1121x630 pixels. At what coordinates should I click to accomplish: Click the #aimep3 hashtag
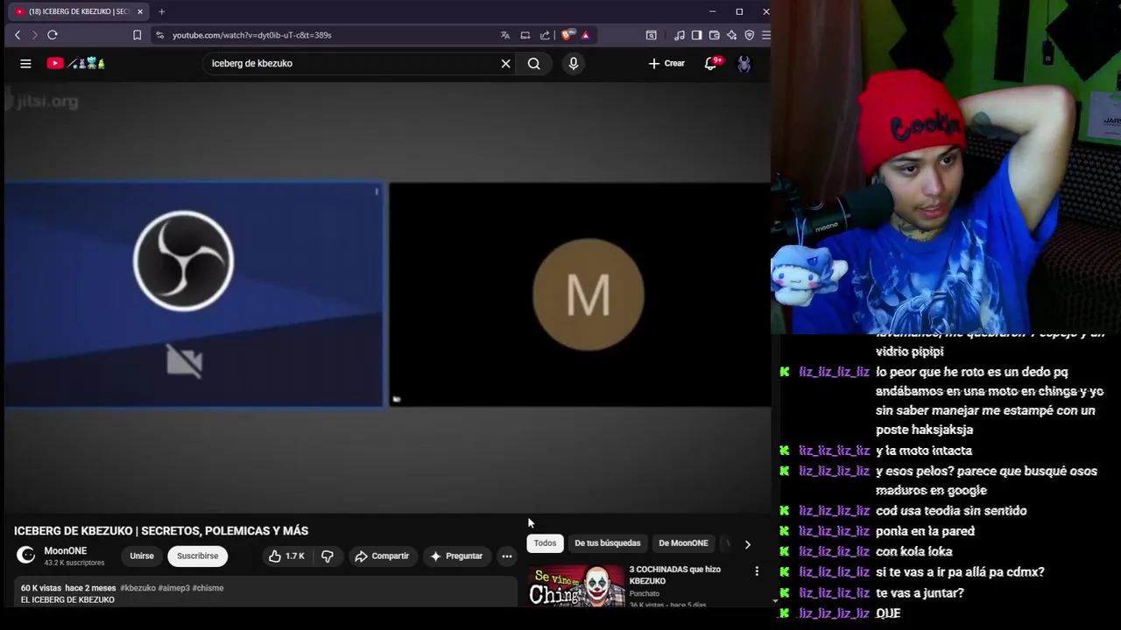click(x=173, y=588)
